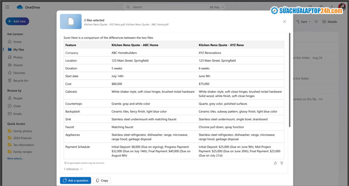The width and height of the screenshot is (349, 186).
Task: Expand the 1 reference section
Action: point(73,169)
